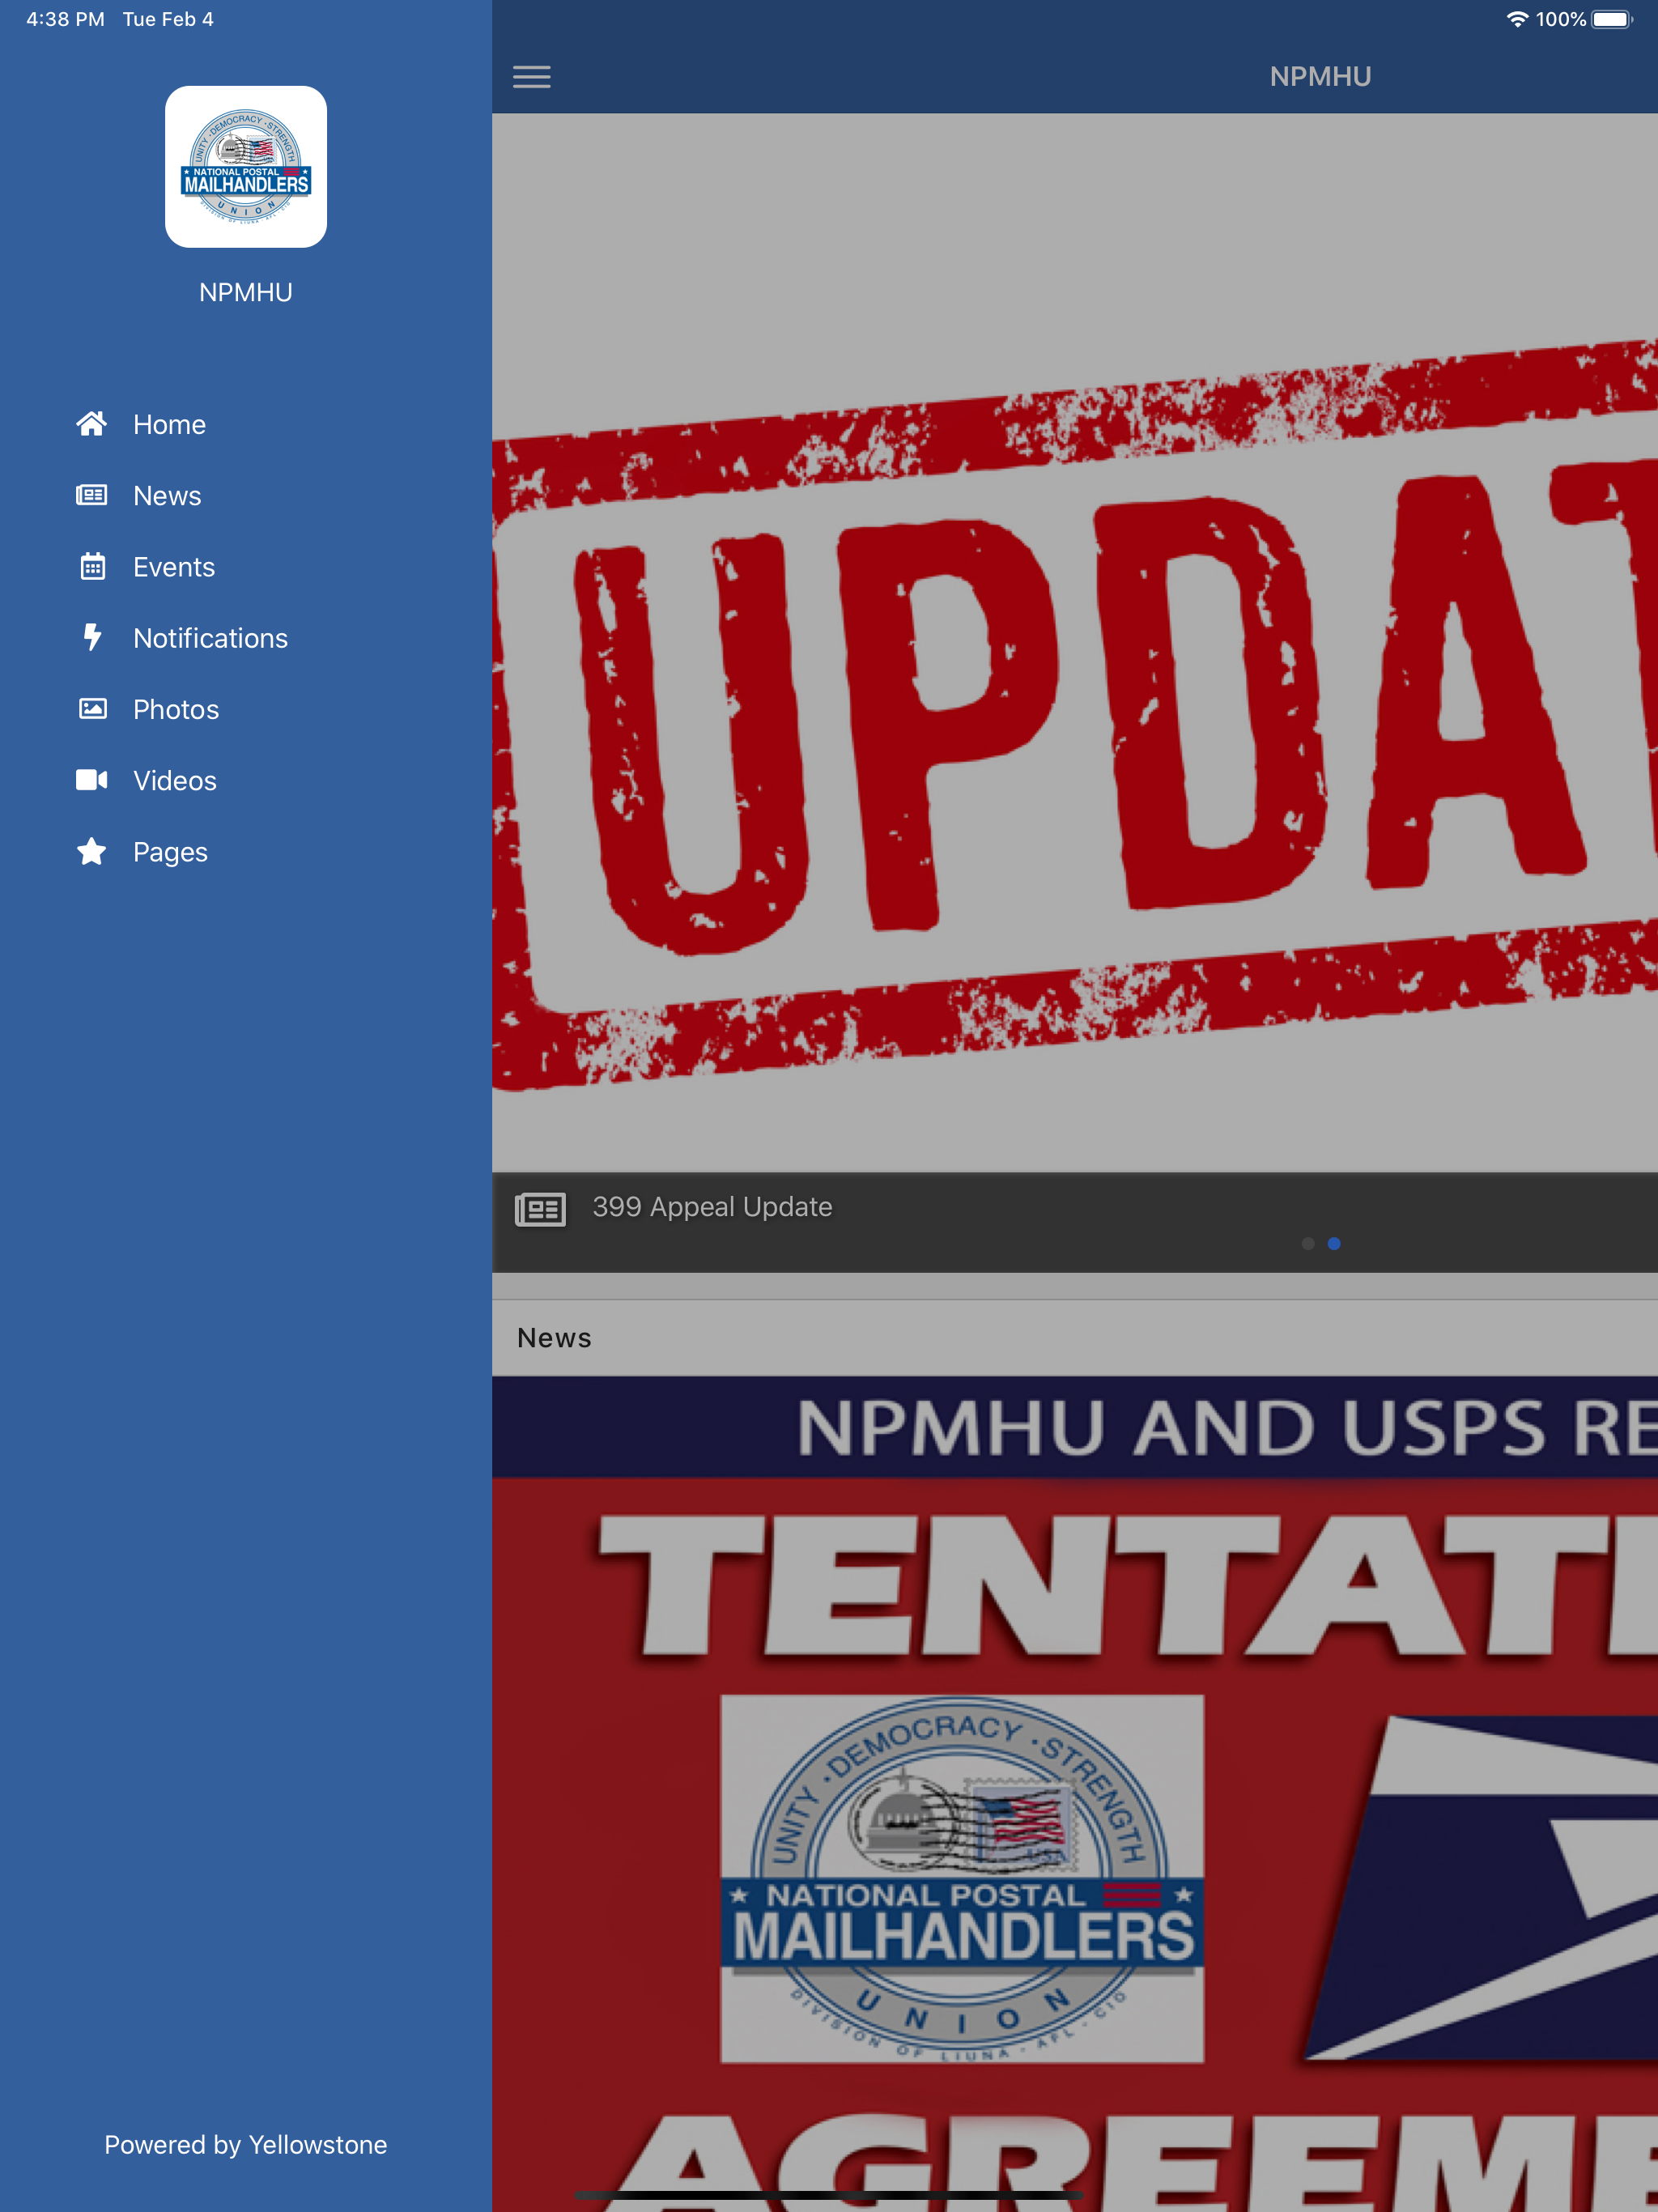The image size is (1658, 2212).
Task: Click the 100% battery percentage text
Action: coord(1561,19)
